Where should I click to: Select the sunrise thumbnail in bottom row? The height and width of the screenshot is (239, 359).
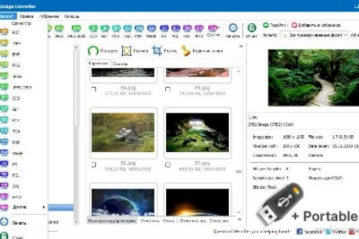[x=197, y=202]
